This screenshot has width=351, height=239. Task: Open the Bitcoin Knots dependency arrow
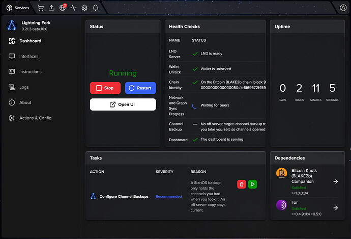pyautogui.click(x=335, y=181)
